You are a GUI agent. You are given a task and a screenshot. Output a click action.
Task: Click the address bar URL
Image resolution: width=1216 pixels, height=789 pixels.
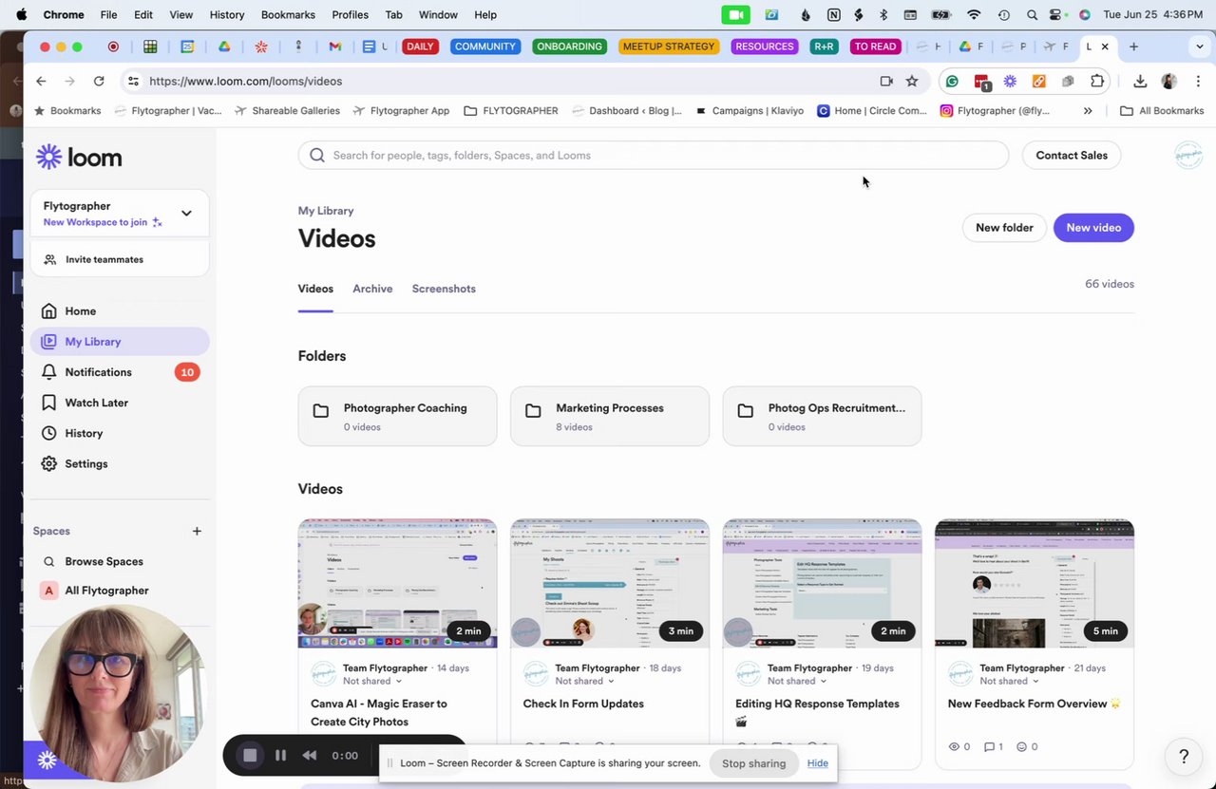click(x=245, y=81)
